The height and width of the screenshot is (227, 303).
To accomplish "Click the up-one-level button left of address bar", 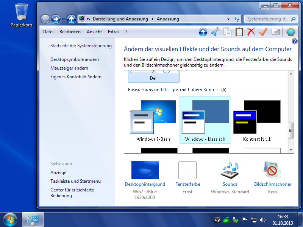I will [71, 19].
